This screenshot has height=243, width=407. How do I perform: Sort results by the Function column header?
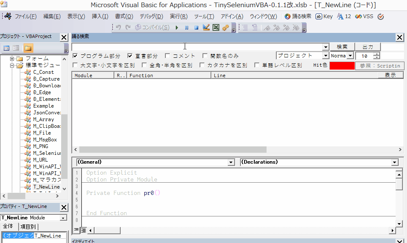click(x=169, y=76)
